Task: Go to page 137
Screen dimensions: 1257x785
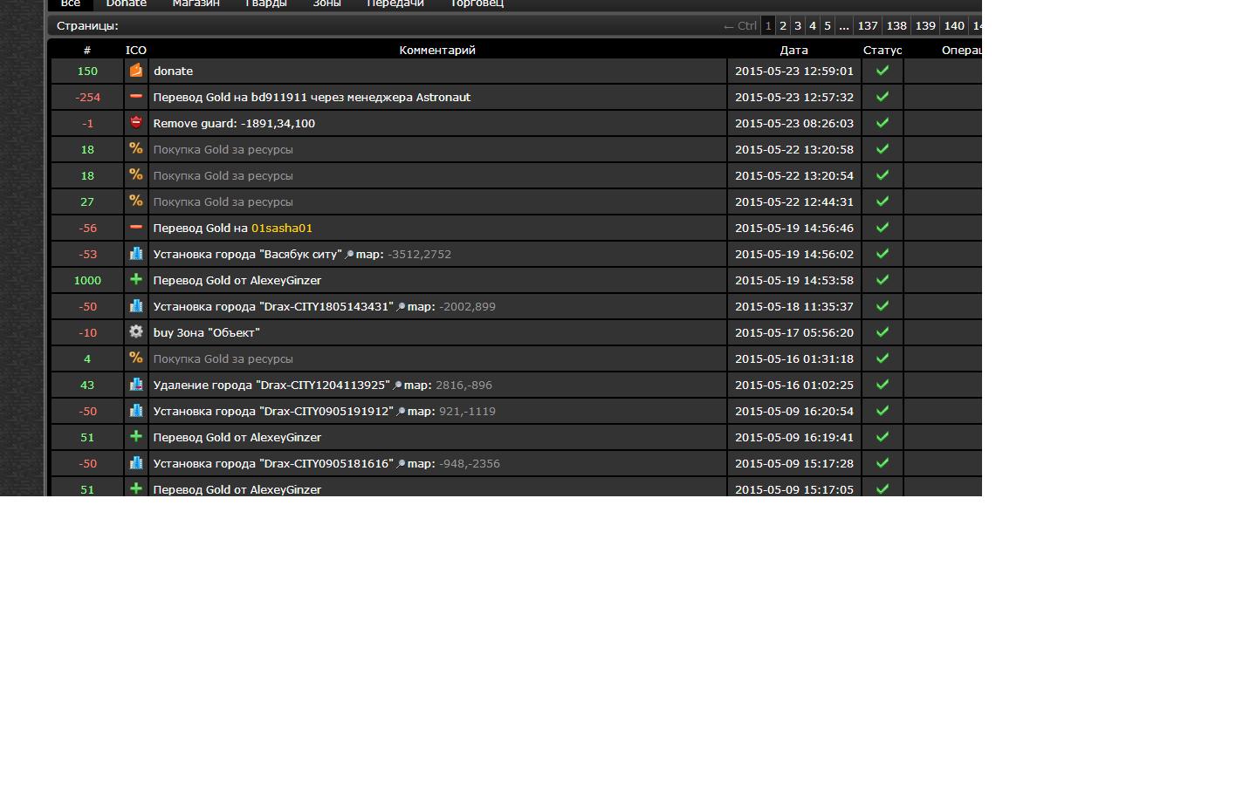Action: click(x=868, y=26)
